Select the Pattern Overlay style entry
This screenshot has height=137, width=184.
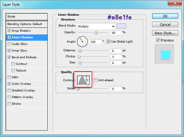point(22,97)
